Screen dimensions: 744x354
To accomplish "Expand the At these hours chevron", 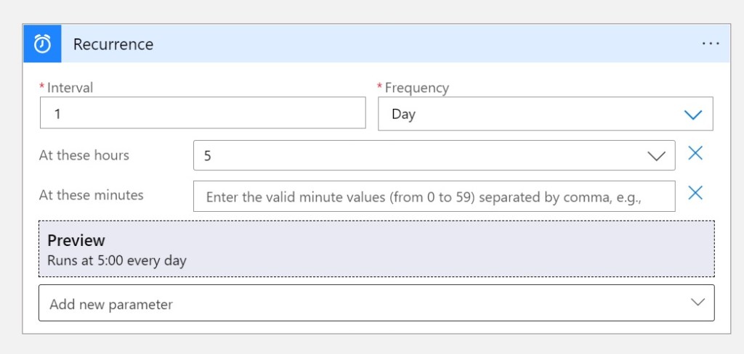I will point(656,156).
